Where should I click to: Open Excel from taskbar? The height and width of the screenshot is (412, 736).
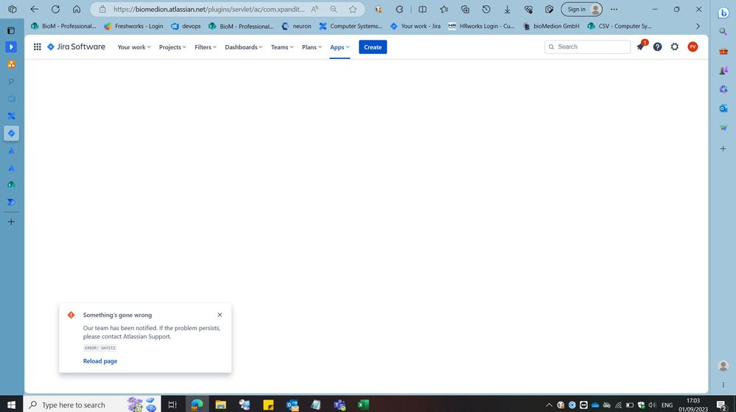pyautogui.click(x=363, y=405)
